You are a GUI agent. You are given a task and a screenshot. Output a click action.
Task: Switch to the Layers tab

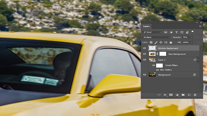tap(146, 26)
